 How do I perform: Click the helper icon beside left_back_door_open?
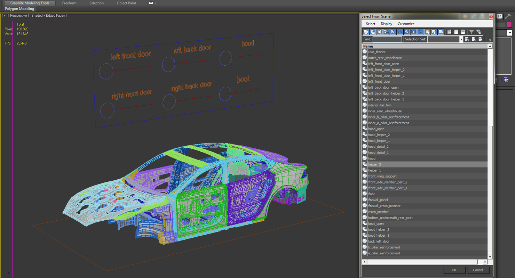[365, 87]
